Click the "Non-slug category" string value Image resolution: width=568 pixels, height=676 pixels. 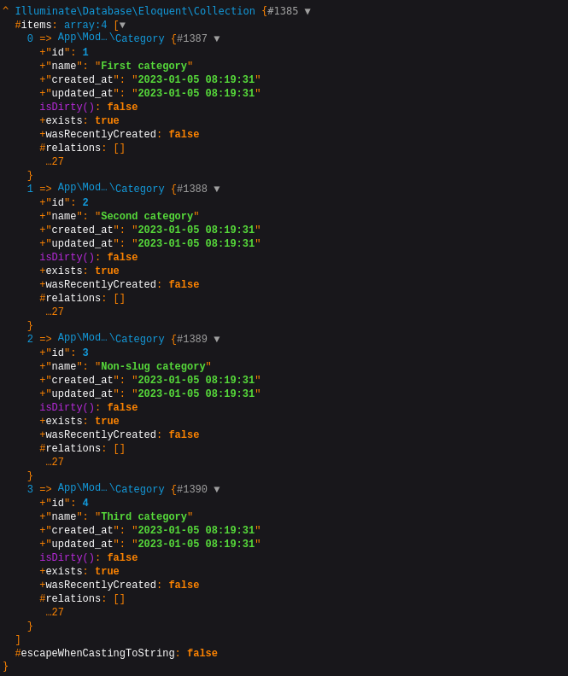pos(153,367)
